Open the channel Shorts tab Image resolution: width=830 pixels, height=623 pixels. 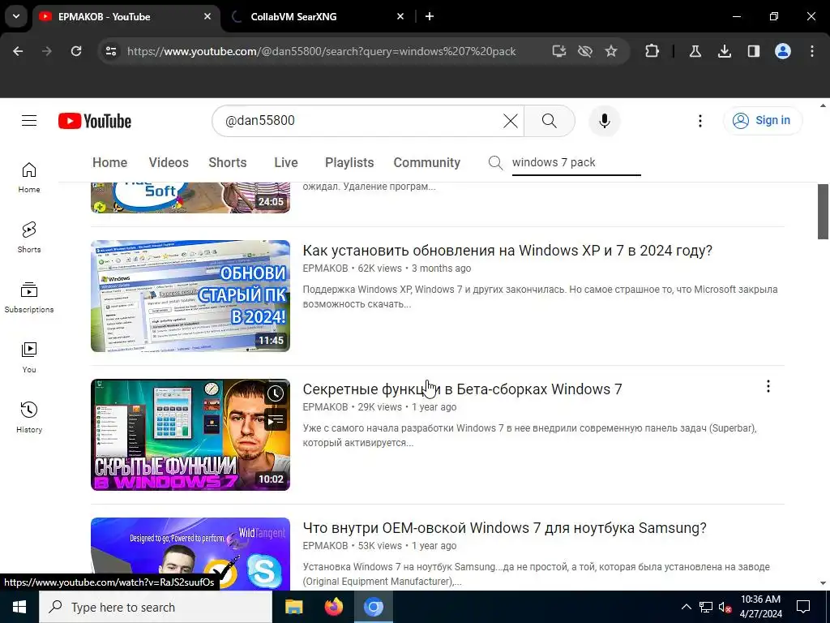(x=228, y=162)
